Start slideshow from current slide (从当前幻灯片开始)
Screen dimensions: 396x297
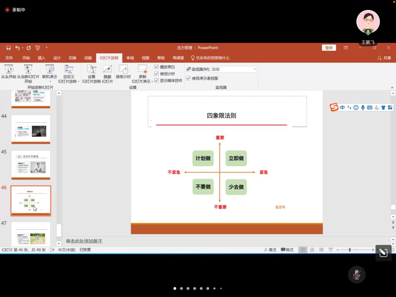click(x=28, y=72)
